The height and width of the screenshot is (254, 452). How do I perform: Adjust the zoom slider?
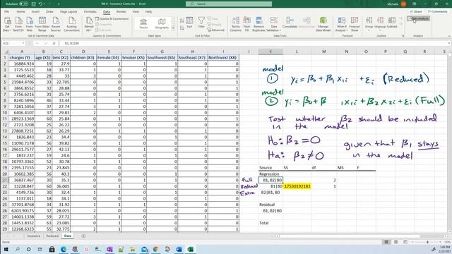[x=427, y=242]
